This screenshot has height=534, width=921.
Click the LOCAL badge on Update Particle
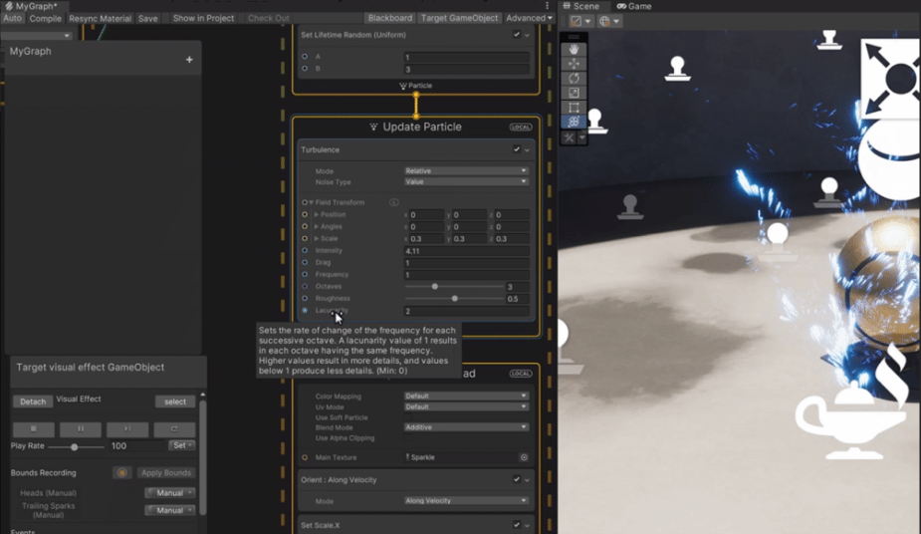tap(521, 127)
